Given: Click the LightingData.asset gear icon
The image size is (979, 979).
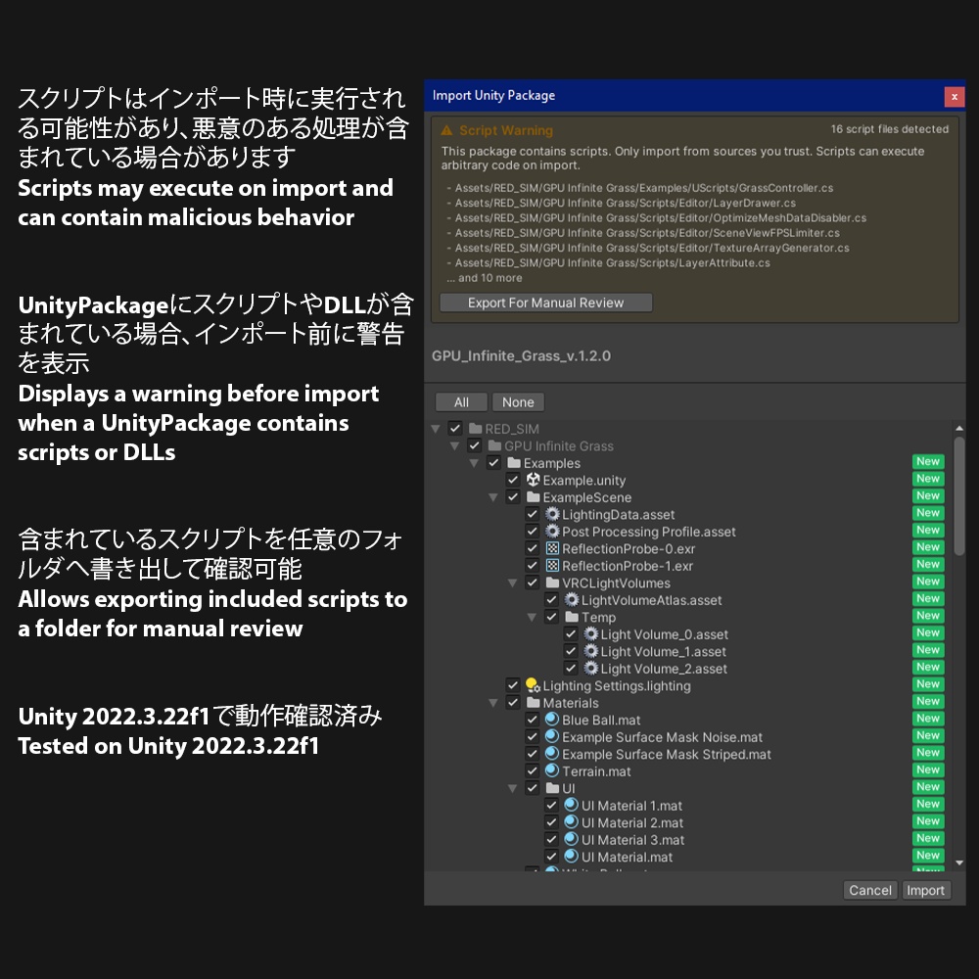Looking at the screenshot, I should click(x=552, y=514).
